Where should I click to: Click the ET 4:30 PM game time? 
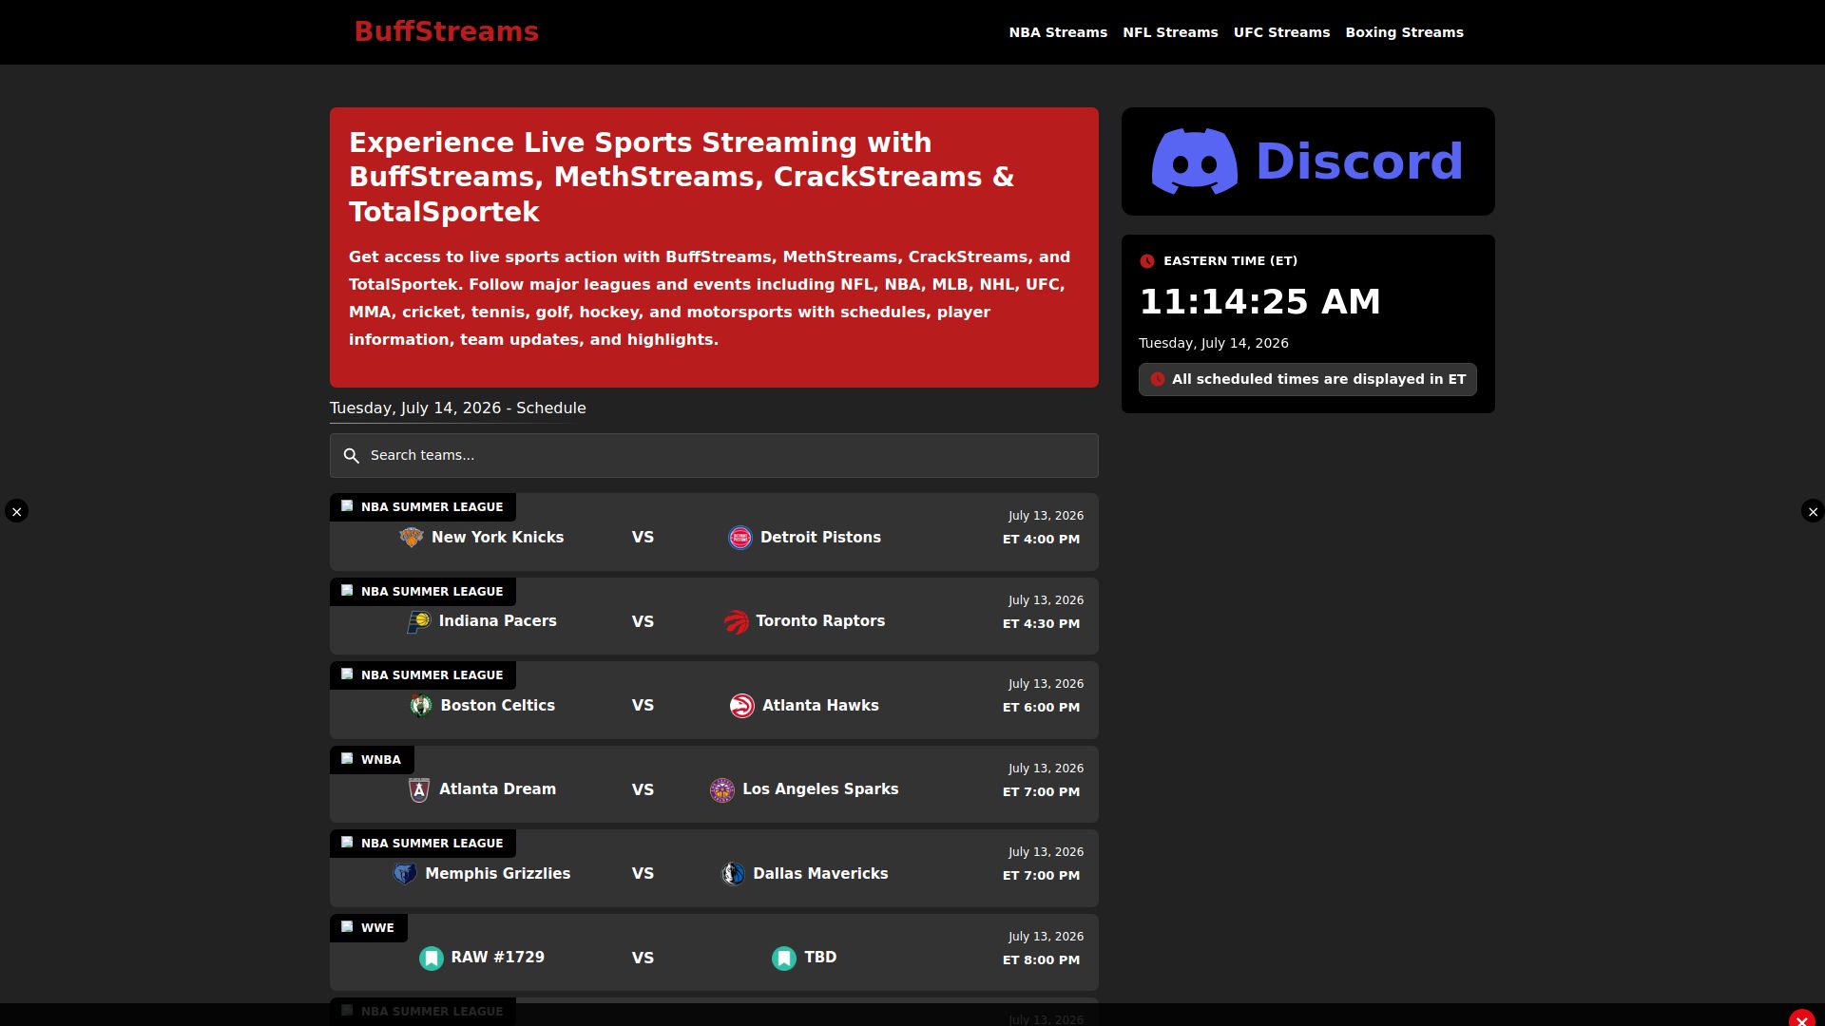click(x=1041, y=624)
